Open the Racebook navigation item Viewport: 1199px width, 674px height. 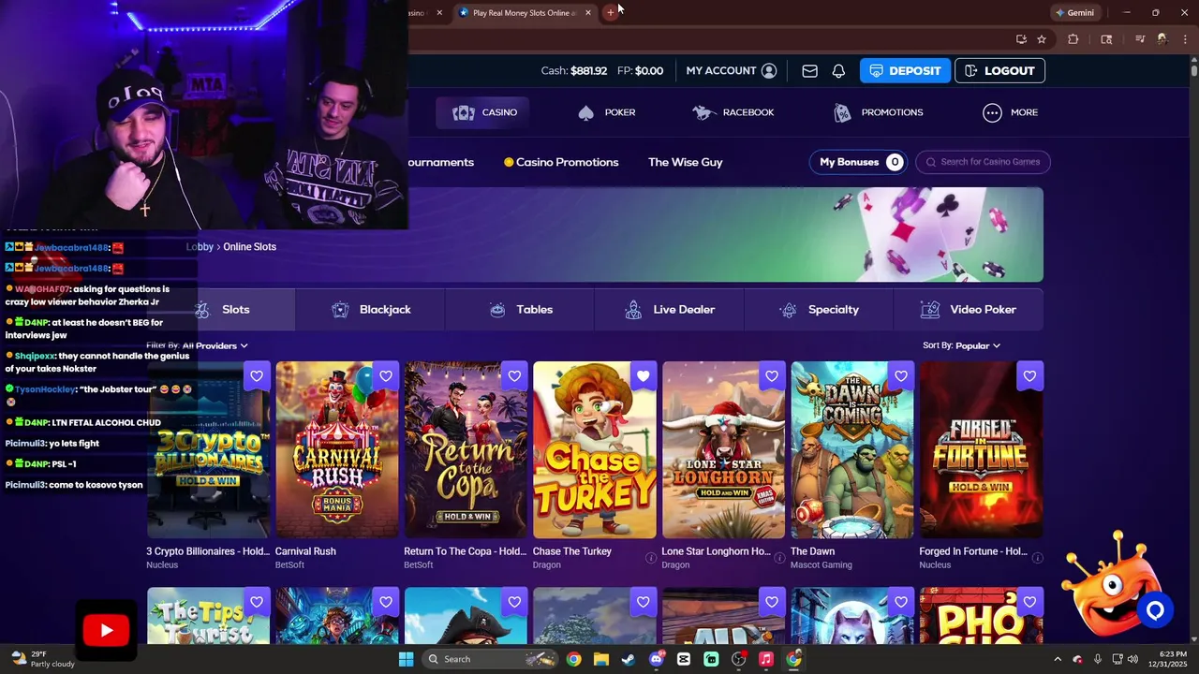point(733,112)
